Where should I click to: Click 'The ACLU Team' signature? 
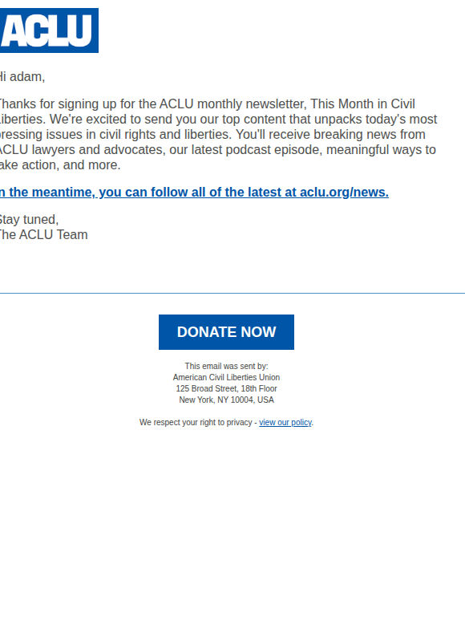(43, 234)
